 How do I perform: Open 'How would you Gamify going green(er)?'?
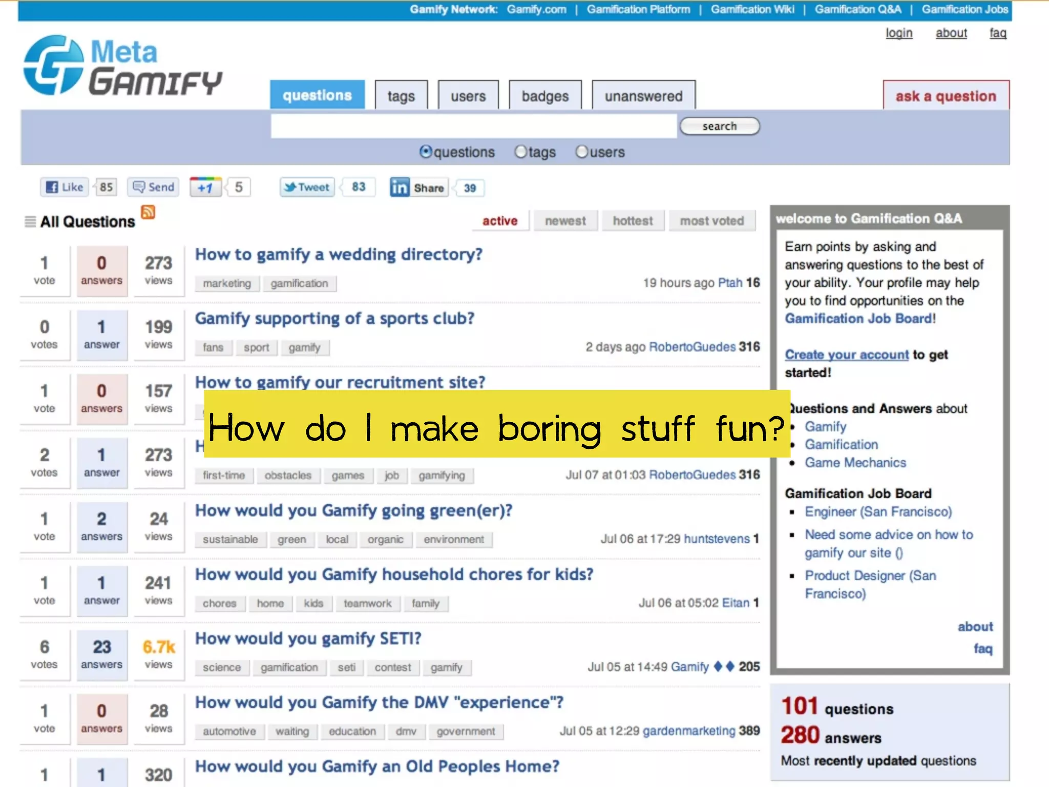click(354, 511)
